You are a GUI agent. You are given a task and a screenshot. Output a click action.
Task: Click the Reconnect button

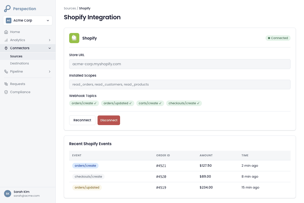[x=82, y=120]
